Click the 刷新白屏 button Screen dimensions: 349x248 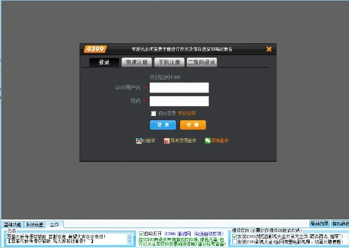(x=319, y=224)
